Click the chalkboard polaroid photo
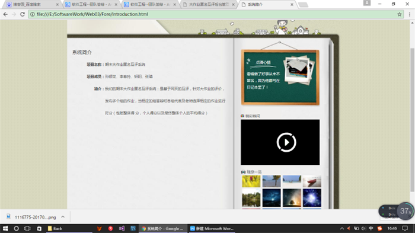 click(x=299, y=70)
